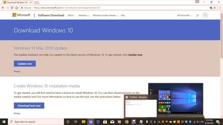This screenshot has height=125, width=223.
Task: Click the Microsoft logo
Action: click(21, 15)
